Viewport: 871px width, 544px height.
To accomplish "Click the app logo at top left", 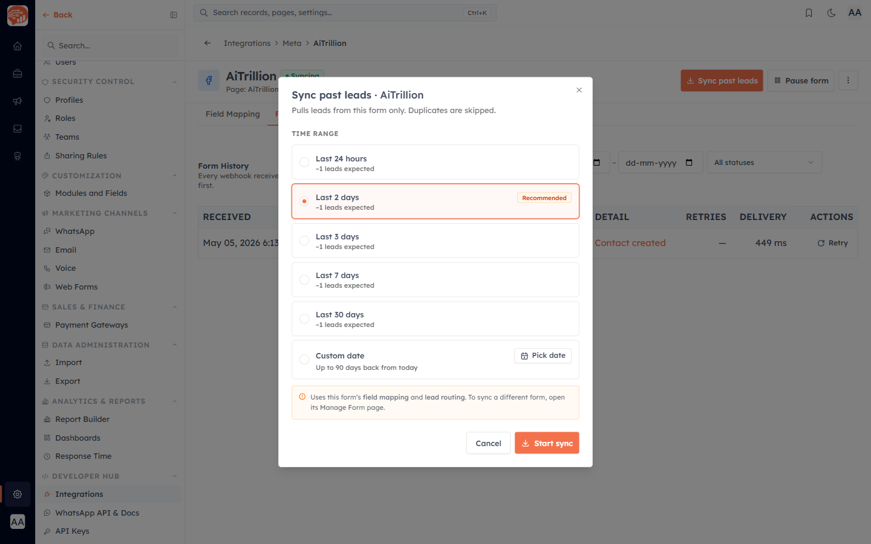I will pos(18,16).
